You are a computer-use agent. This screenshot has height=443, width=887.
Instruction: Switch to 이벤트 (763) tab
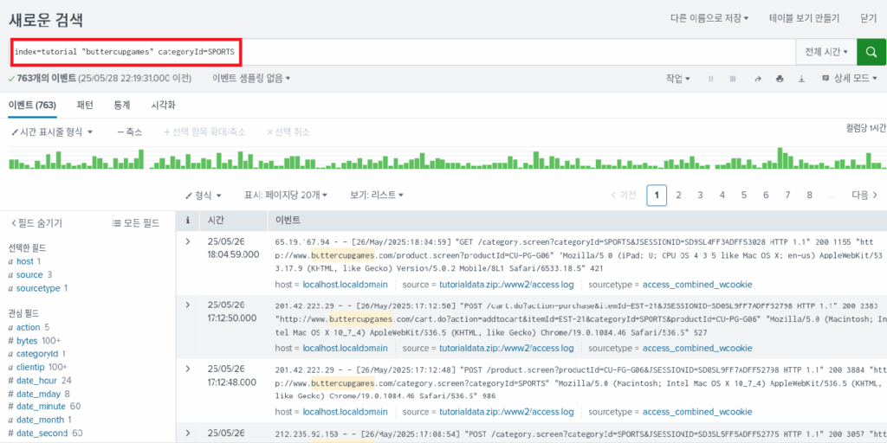click(x=32, y=105)
